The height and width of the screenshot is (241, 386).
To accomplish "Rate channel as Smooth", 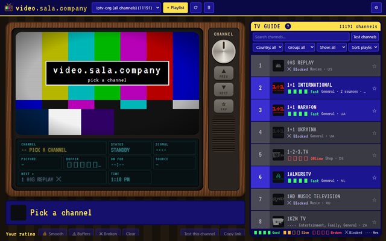I will 53,234.
